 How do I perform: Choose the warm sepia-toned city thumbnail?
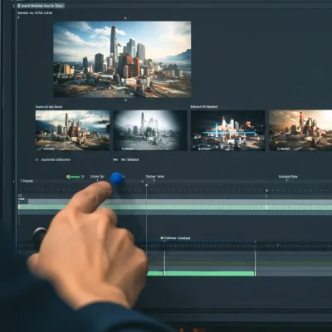[300, 130]
